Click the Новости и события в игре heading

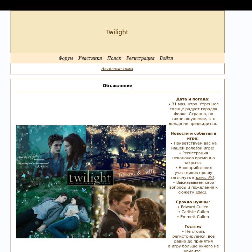coord(193,136)
